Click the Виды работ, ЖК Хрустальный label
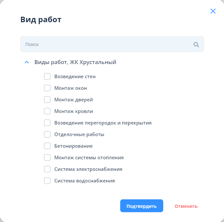The image size is (224, 222). click(x=75, y=62)
